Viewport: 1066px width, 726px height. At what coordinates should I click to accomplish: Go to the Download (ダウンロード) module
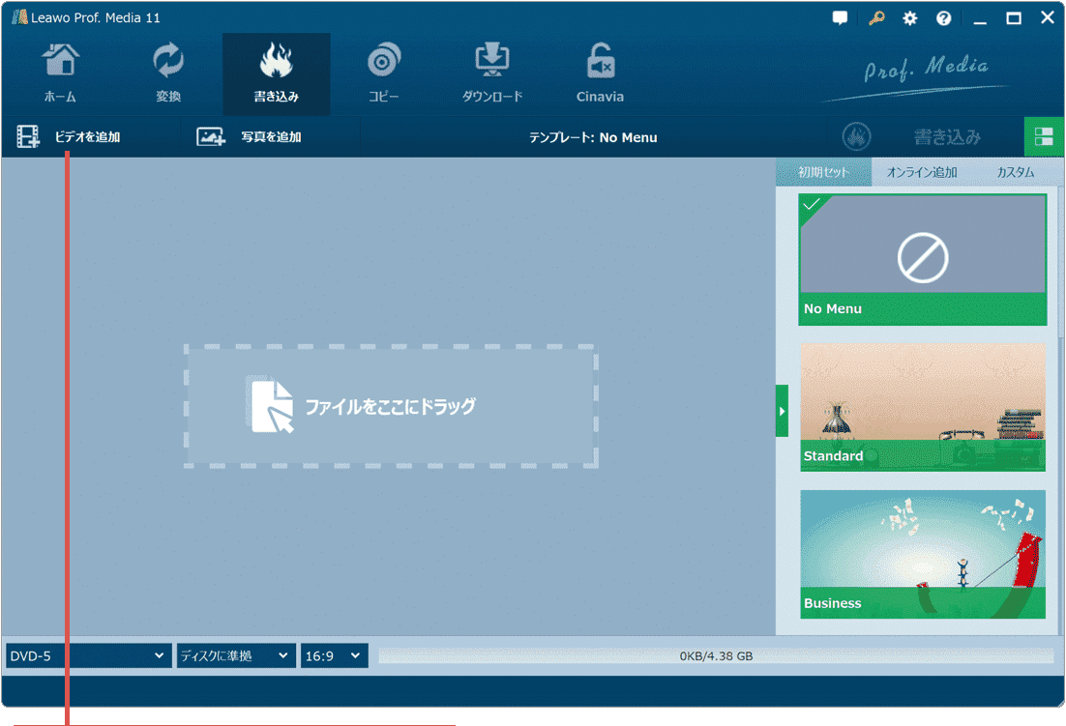pos(492,73)
